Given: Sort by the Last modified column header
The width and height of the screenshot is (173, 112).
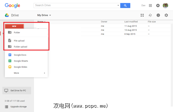Looking at the screenshot, I should [x=131, y=22].
